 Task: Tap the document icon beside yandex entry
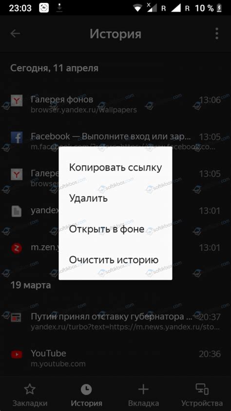tap(17, 211)
